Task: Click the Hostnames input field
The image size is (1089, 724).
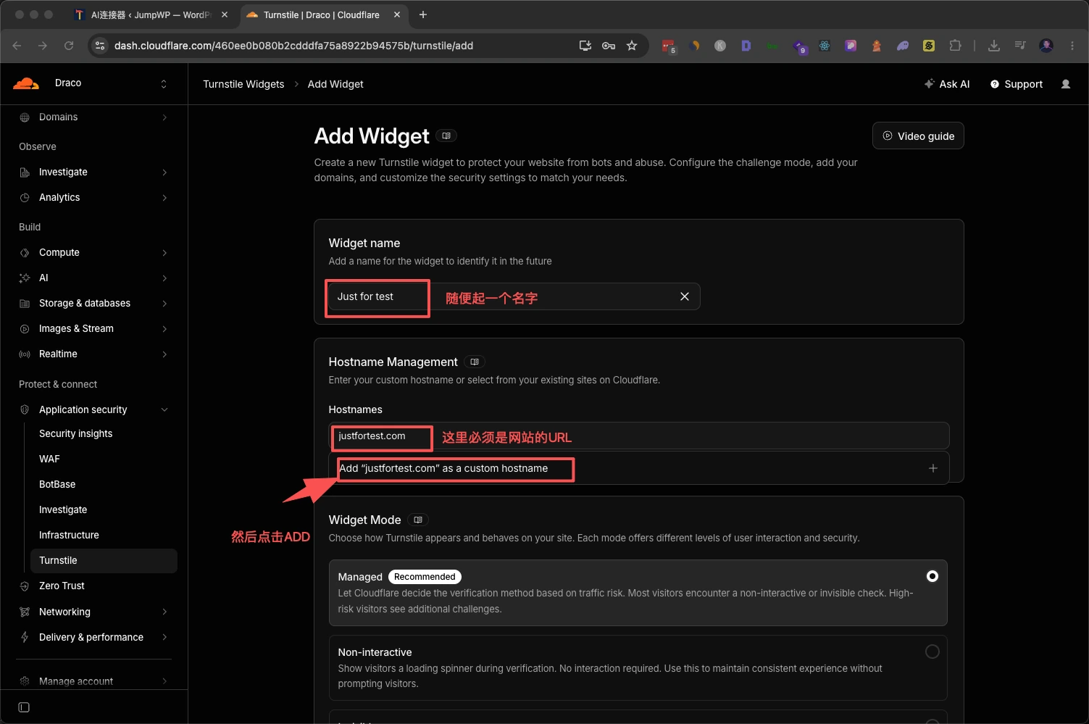Action: click(x=638, y=436)
